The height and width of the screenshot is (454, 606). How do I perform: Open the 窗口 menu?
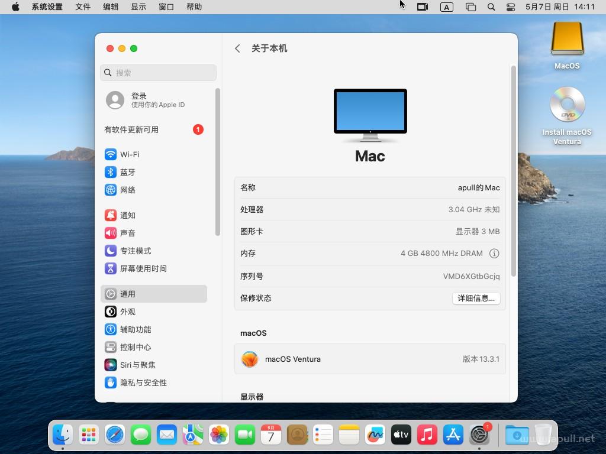click(x=166, y=7)
